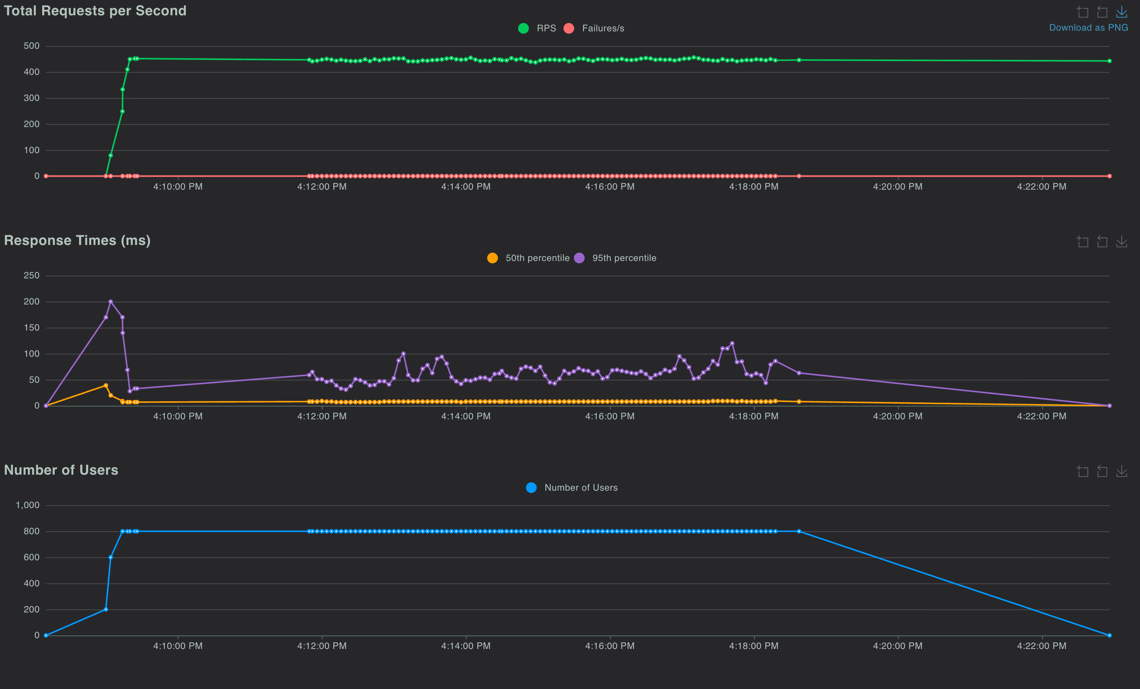The width and height of the screenshot is (1140, 689).
Task: Save the Response Times chart as an image
Action: (1122, 241)
